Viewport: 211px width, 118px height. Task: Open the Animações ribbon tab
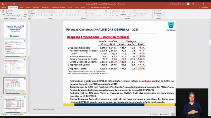pyautogui.click(x=45, y=8)
